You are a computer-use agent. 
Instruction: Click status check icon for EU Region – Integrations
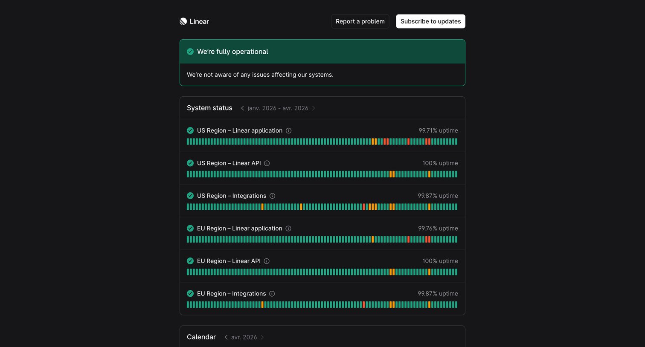[x=190, y=293]
